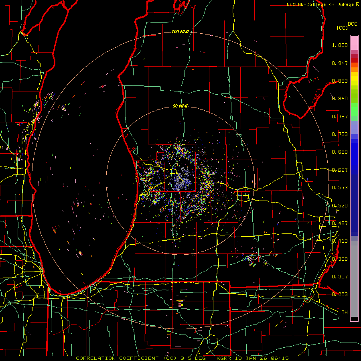
Task: Click the TH threshold label
Action: pos(345,312)
